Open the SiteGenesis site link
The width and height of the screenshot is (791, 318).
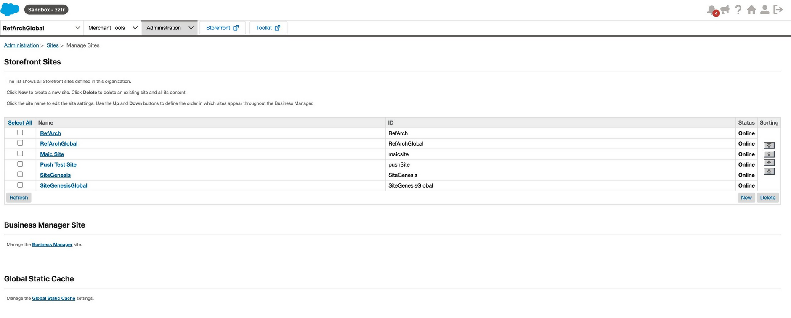point(56,175)
